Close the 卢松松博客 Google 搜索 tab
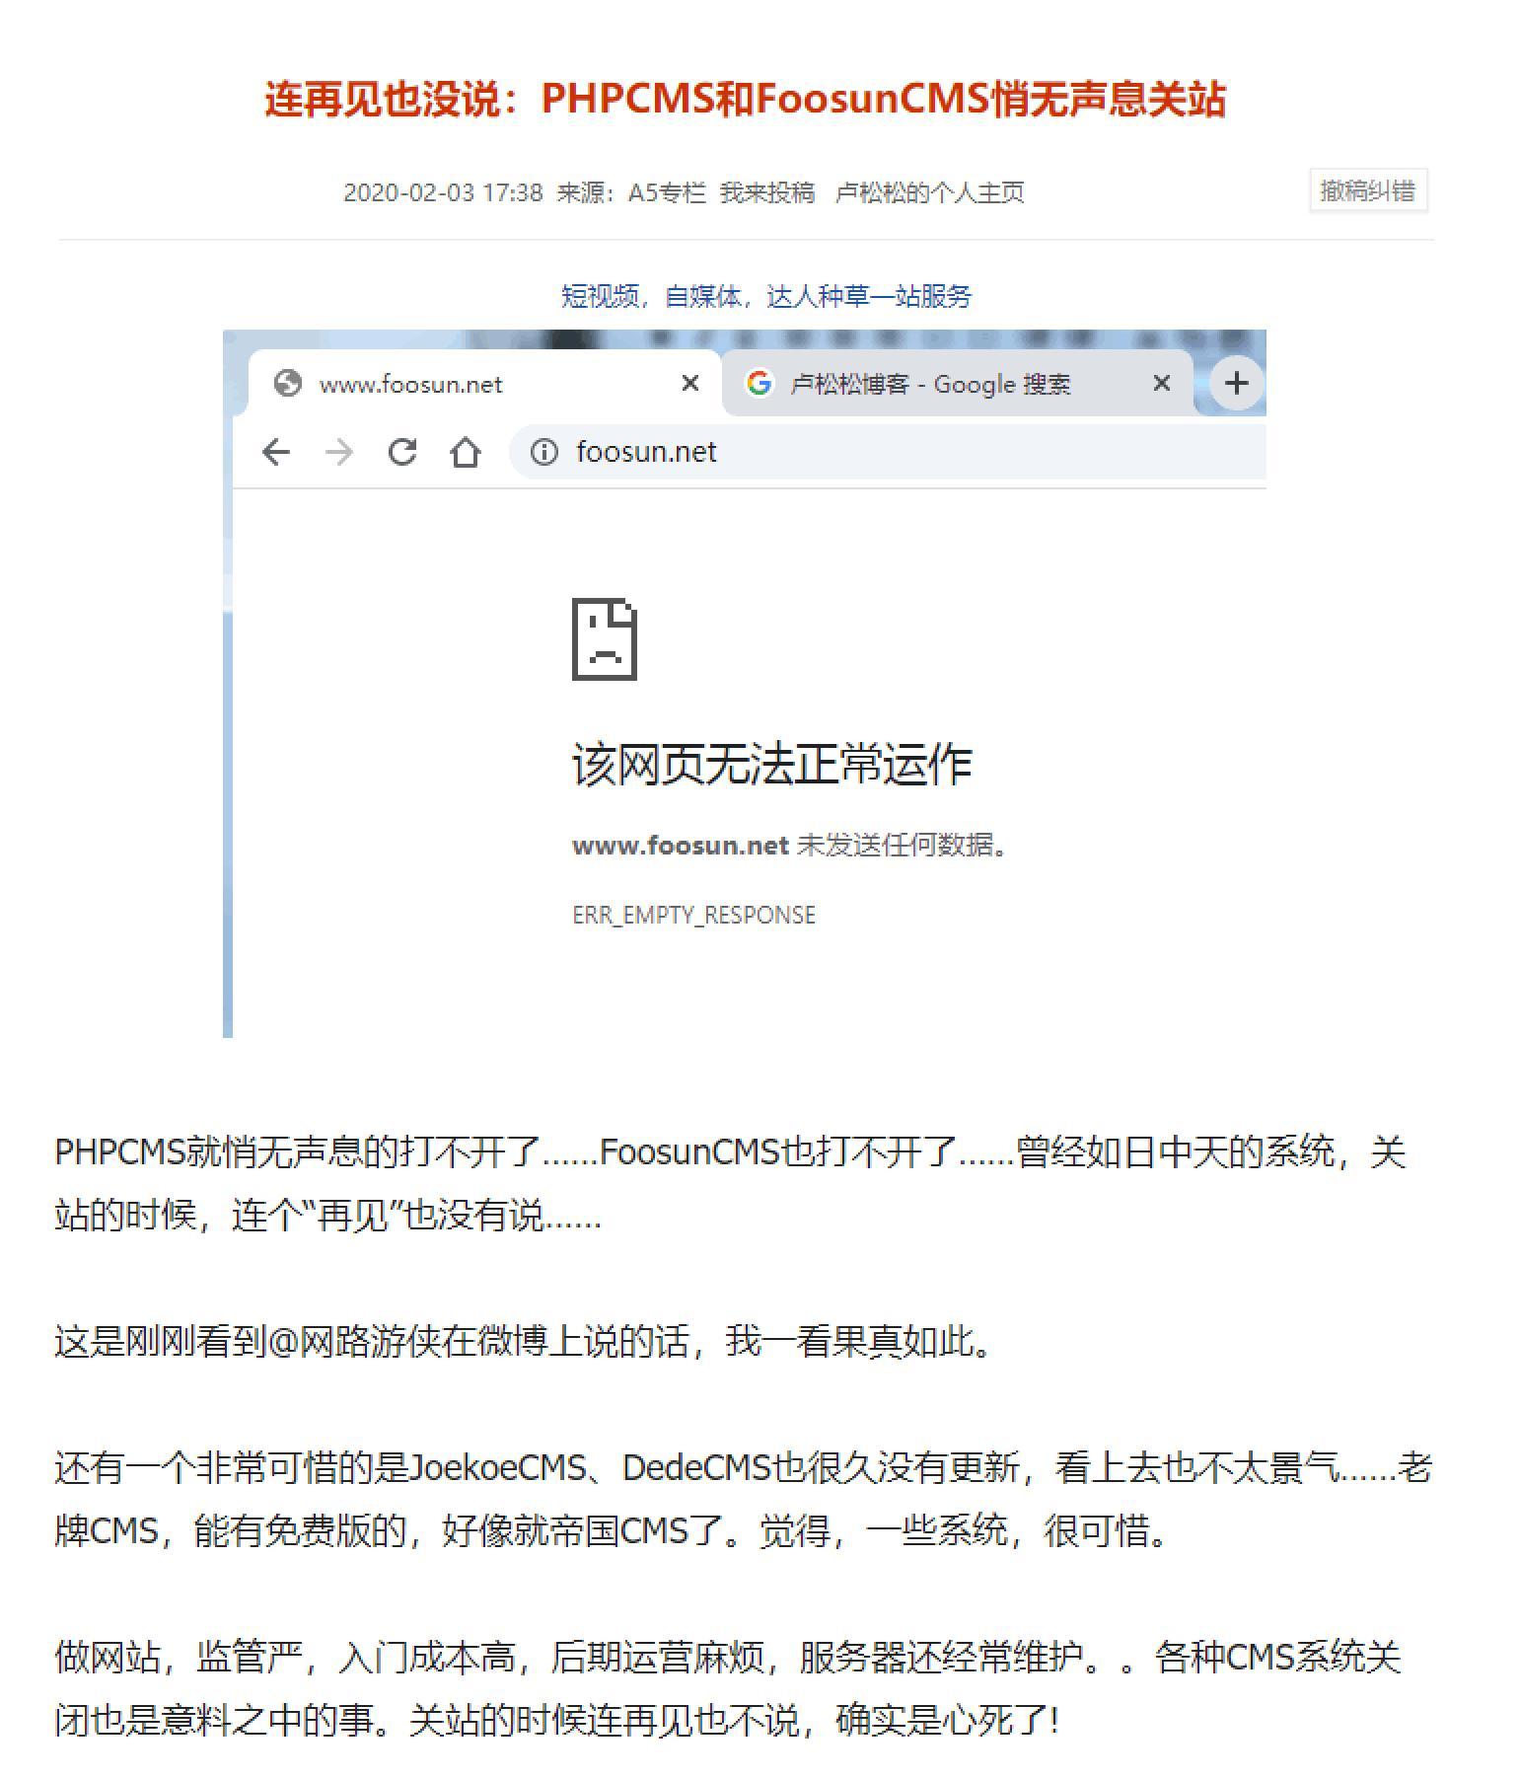This screenshot has height=1780, width=1519. pyautogui.click(x=1162, y=383)
